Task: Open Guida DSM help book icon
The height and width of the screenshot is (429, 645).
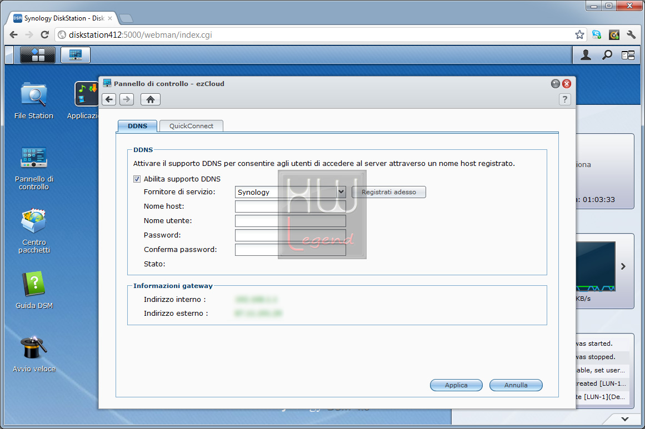Action: [34, 290]
